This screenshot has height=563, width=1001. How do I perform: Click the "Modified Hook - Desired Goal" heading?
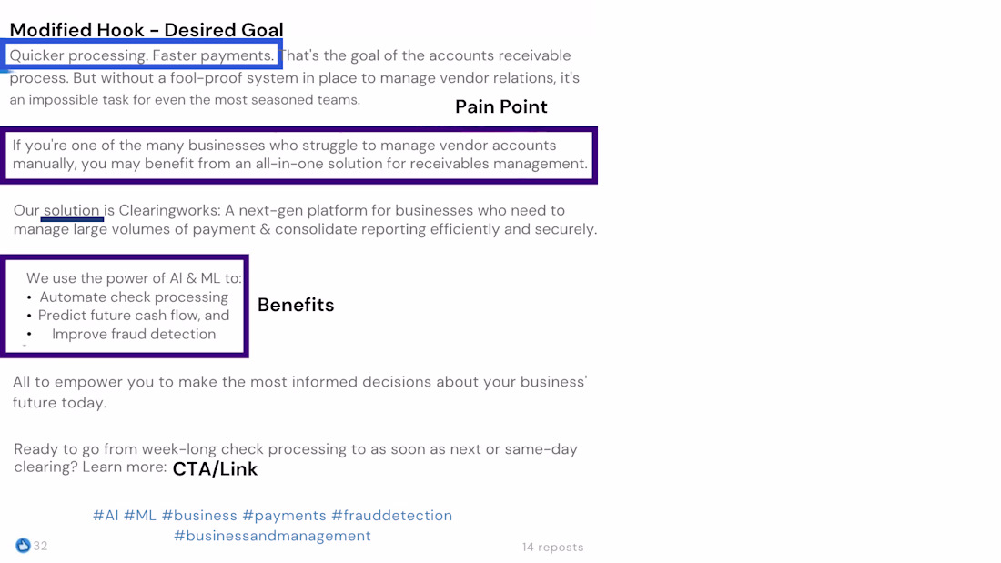click(147, 30)
